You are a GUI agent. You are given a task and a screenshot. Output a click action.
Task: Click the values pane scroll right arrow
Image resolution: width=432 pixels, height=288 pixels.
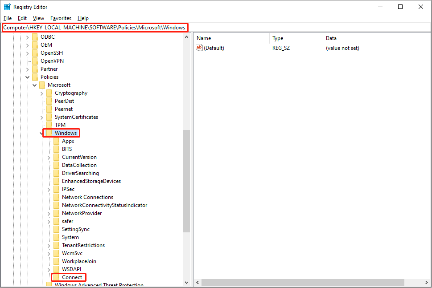[427, 282]
